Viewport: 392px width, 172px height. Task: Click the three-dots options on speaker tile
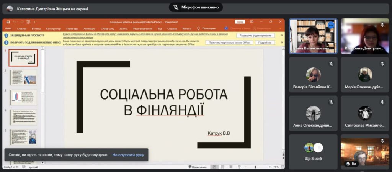[331, 25]
